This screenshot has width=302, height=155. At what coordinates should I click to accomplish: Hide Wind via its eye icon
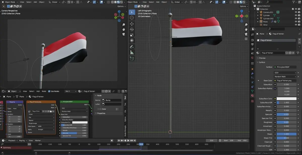point(296,25)
